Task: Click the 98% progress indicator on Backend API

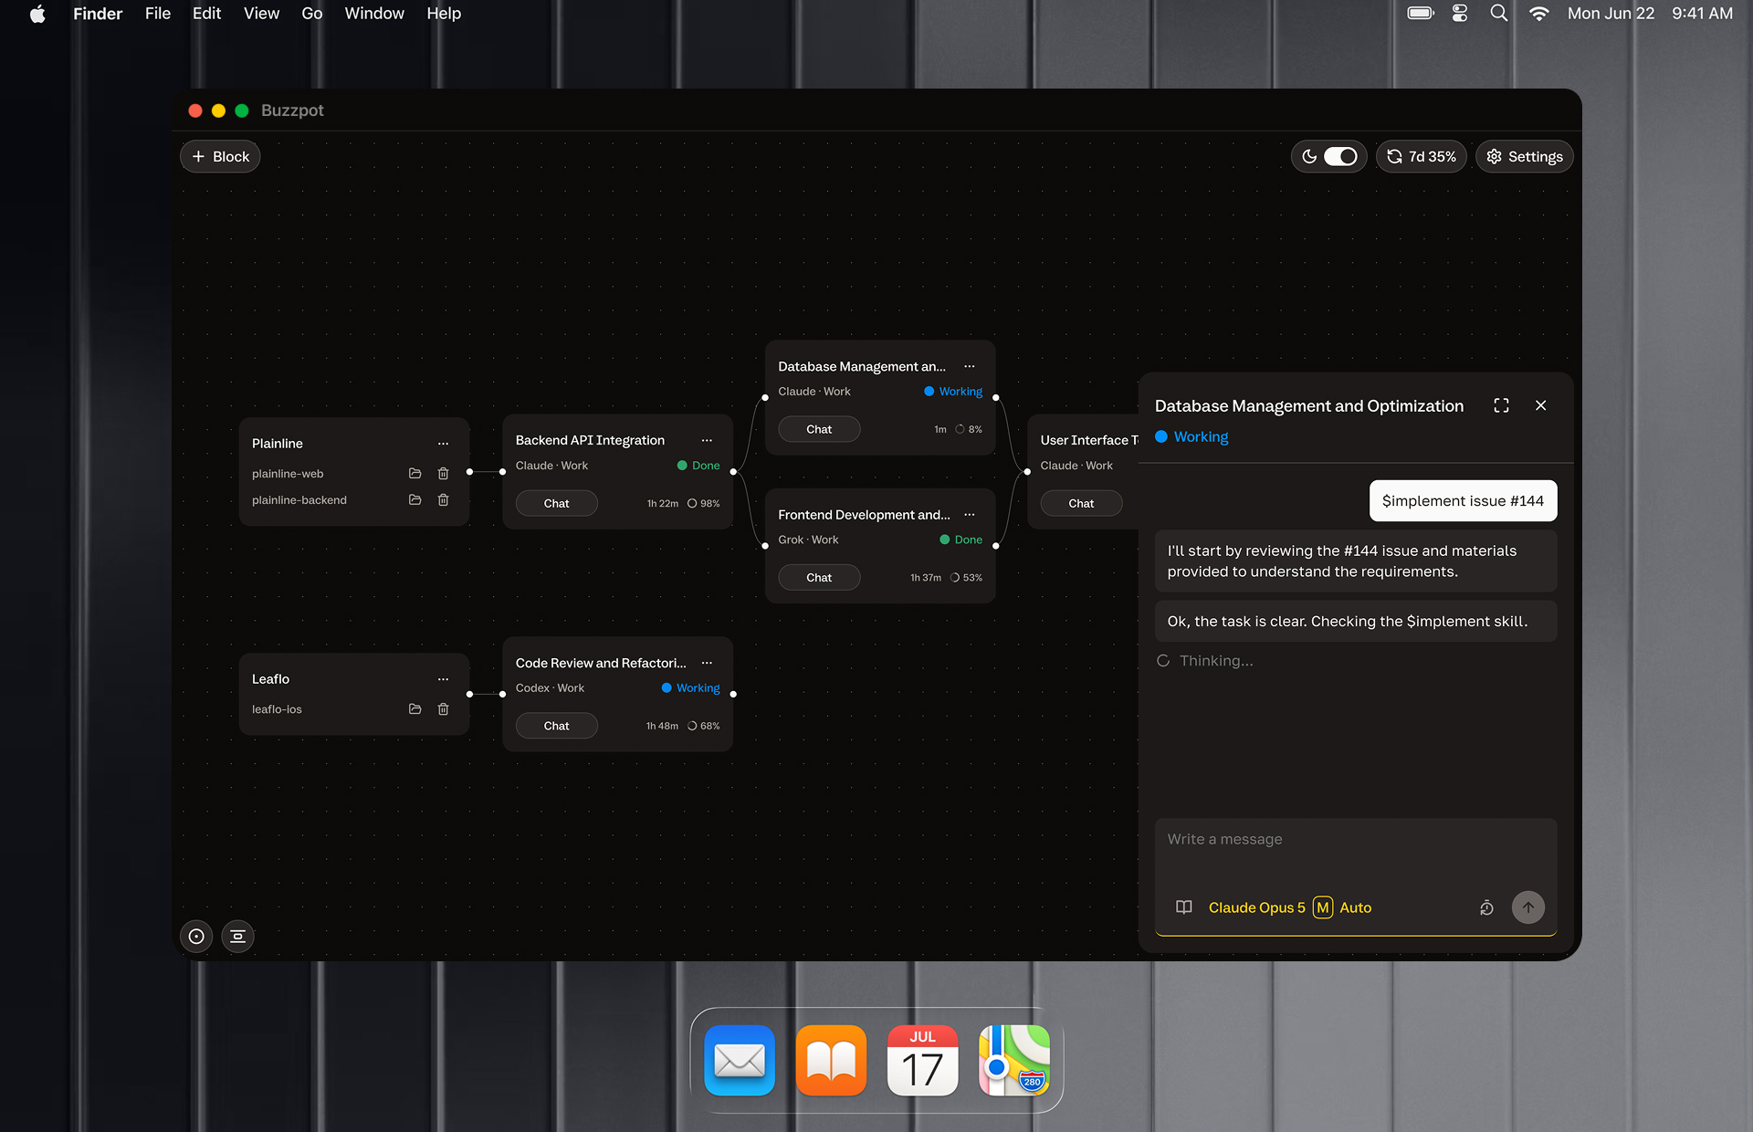Action: coord(703,504)
